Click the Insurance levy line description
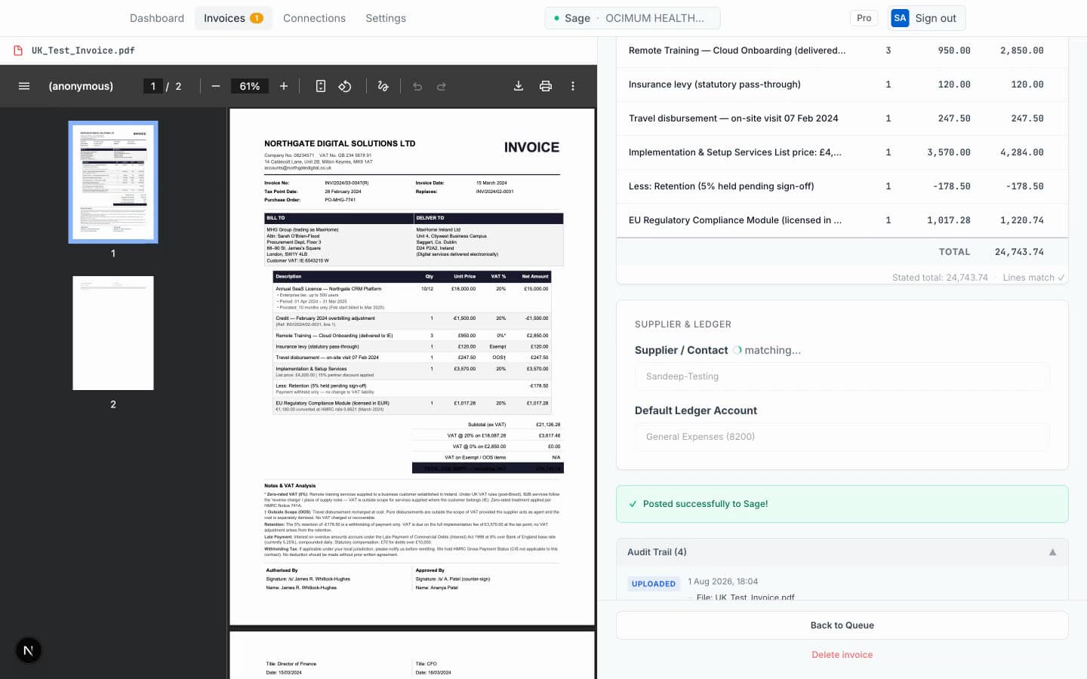1087x679 pixels. click(x=714, y=84)
